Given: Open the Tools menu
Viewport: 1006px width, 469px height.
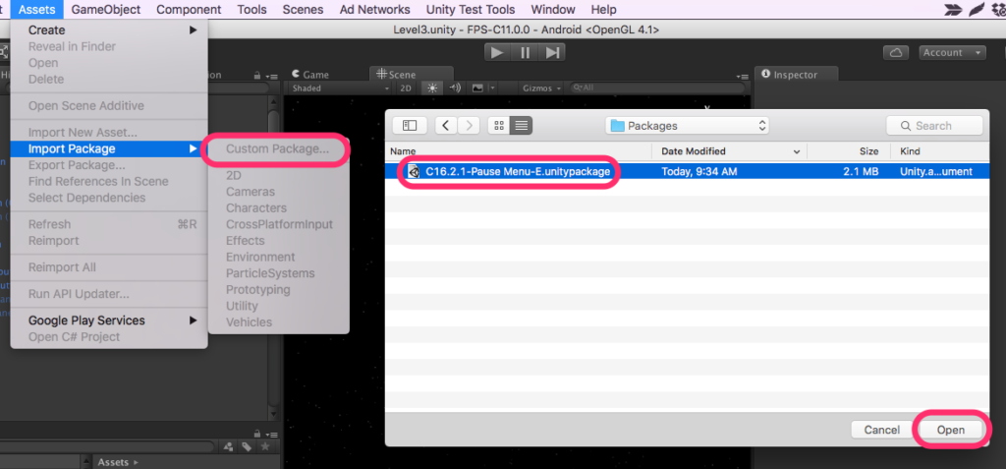Looking at the screenshot, I should coord(252,10).
